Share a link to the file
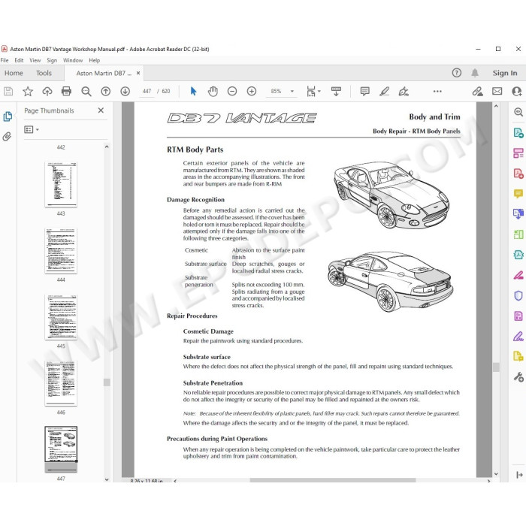The image size is (526, 526). click(477, 91)
